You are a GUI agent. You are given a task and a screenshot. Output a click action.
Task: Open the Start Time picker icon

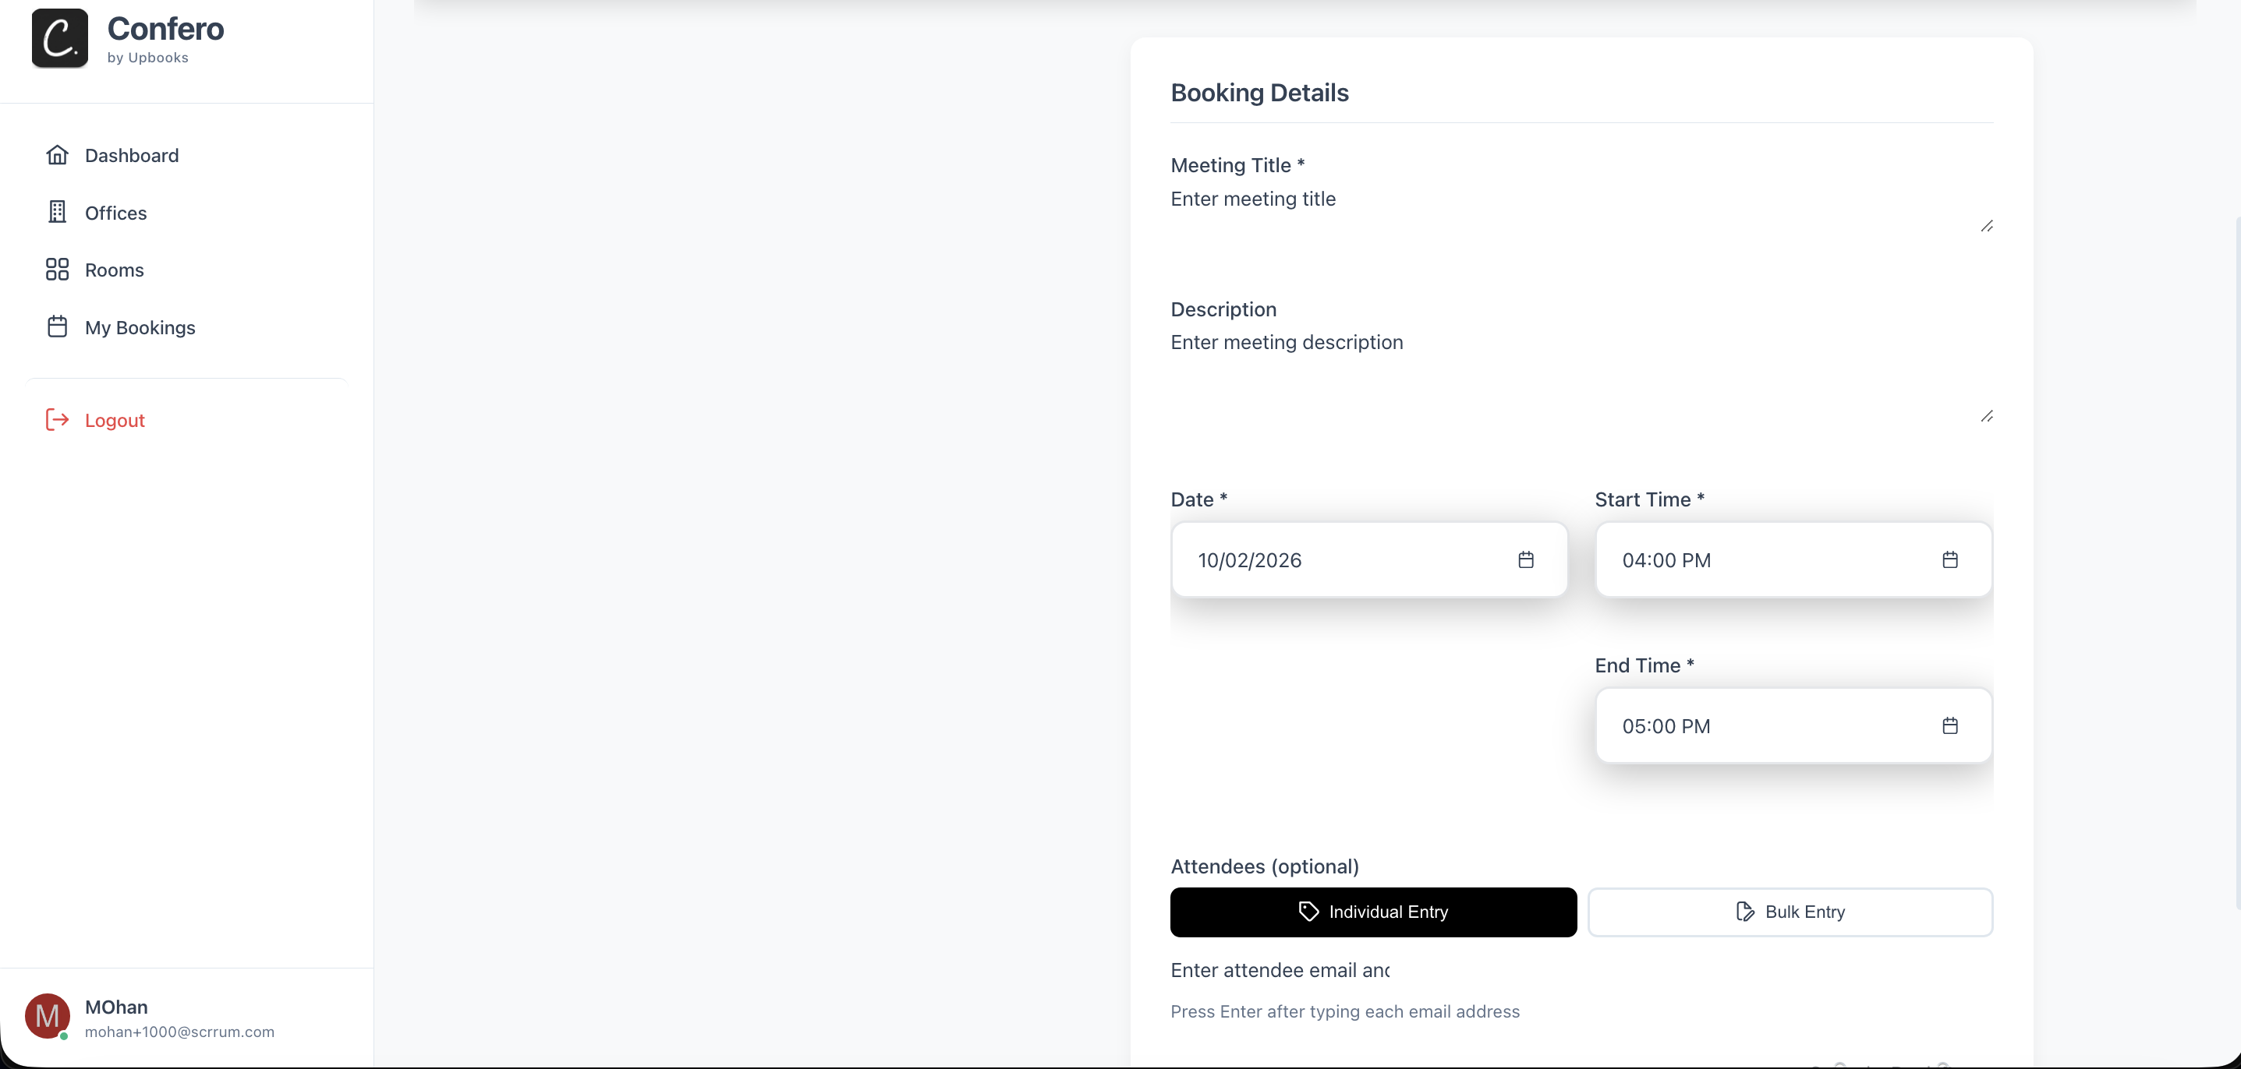[x=1949, y=559]
